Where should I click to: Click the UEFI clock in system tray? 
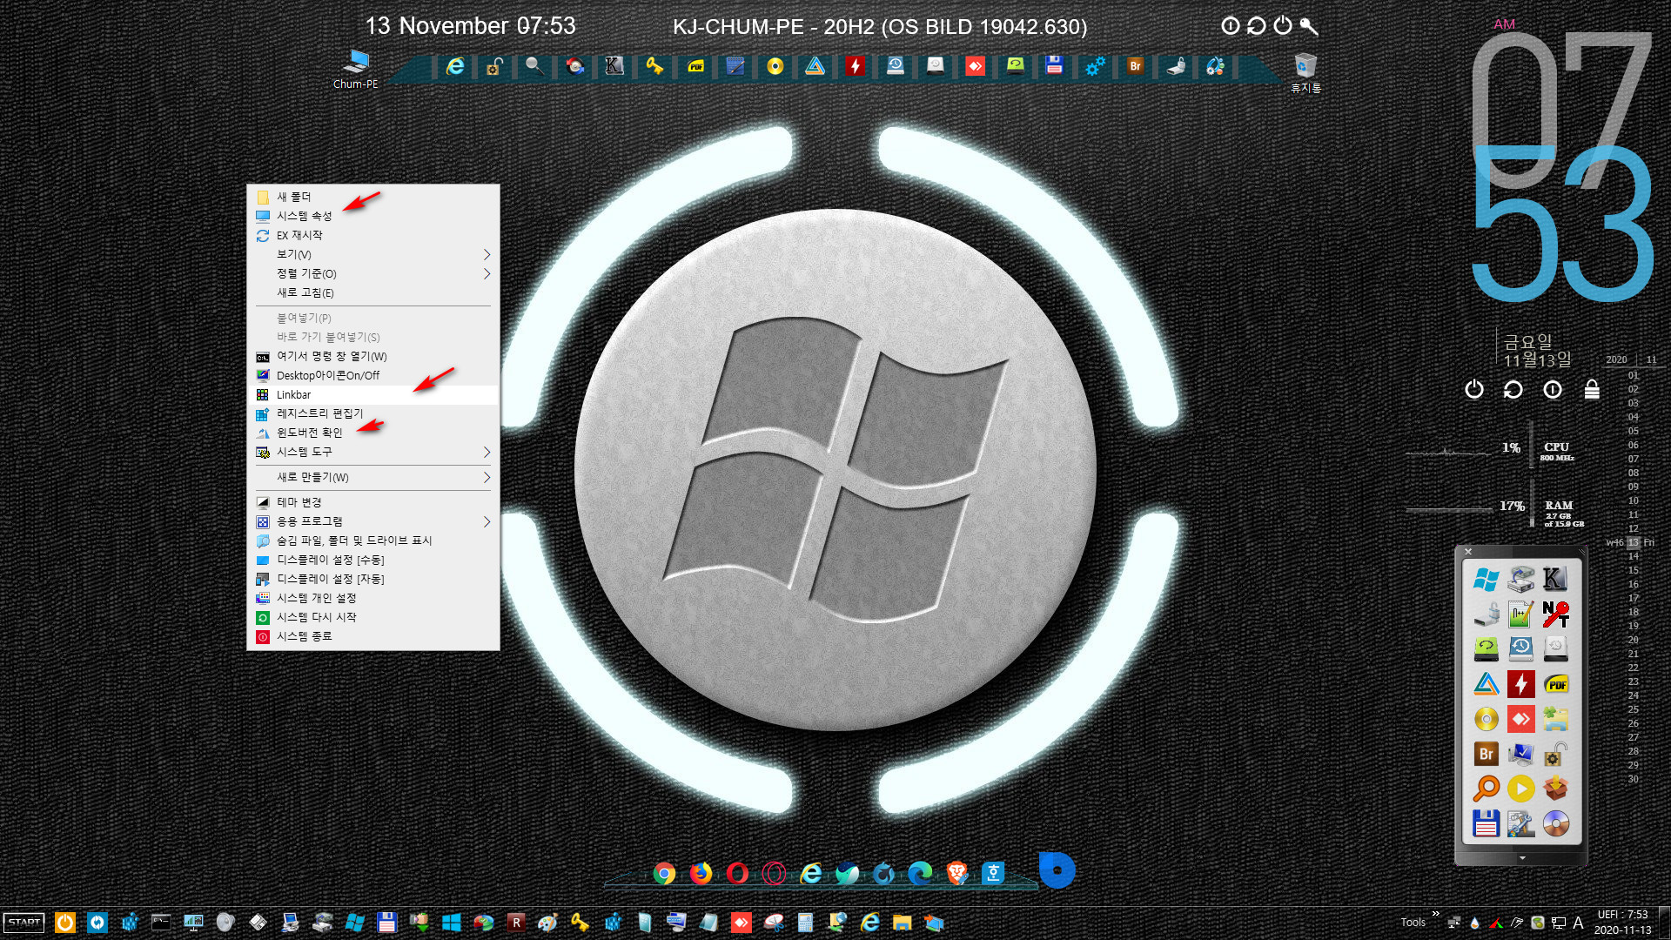click(1622, 923)
